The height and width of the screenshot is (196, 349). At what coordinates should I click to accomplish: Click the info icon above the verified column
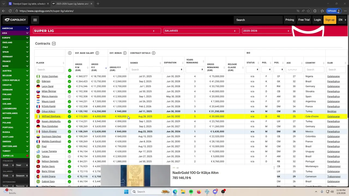tap(70, 53)
